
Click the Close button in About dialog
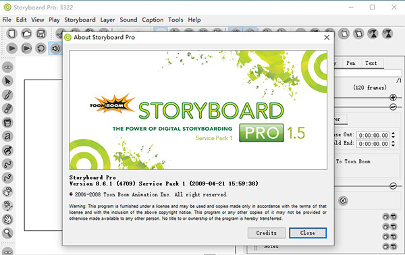coord(308,233)
